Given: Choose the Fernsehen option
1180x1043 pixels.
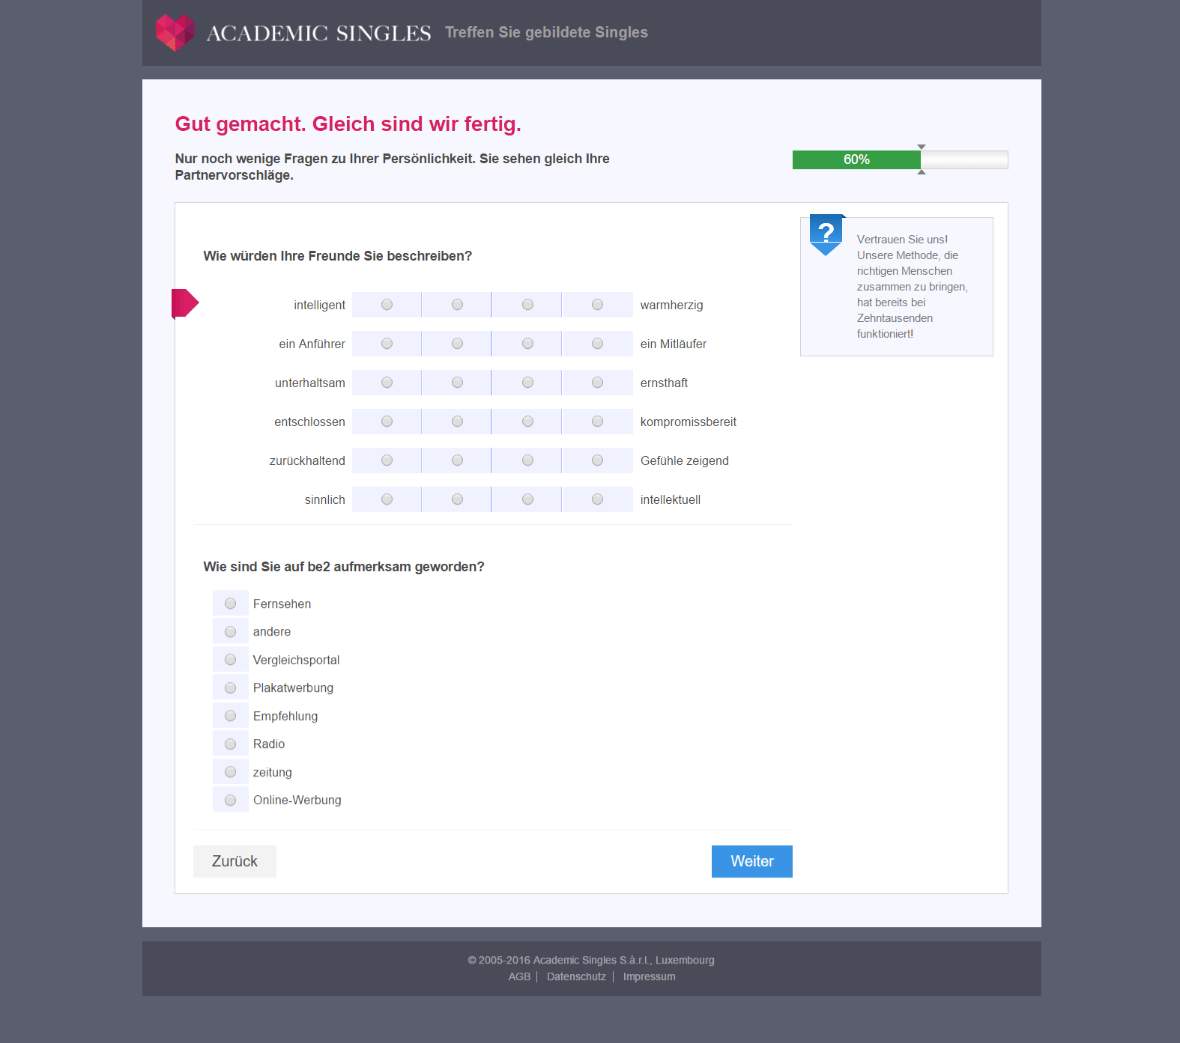Looking at the screenshot, I should (230, 603).
